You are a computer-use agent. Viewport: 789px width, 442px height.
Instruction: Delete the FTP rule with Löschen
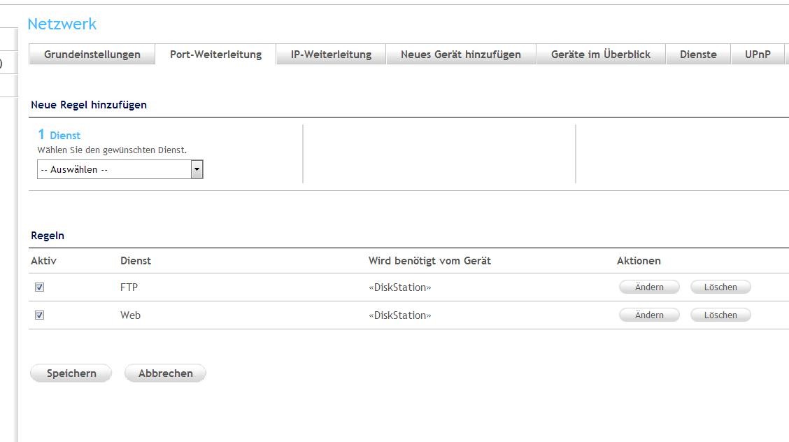click(x=720, y=287)
